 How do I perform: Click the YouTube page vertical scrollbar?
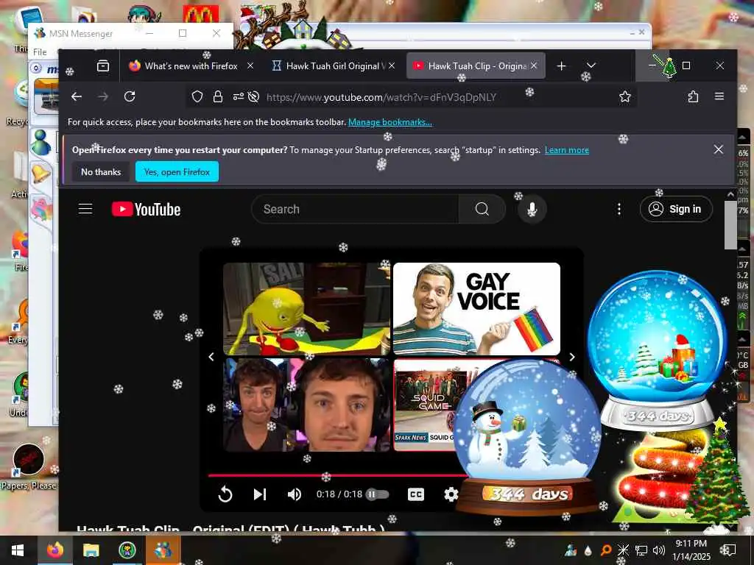tap(730, 226)
